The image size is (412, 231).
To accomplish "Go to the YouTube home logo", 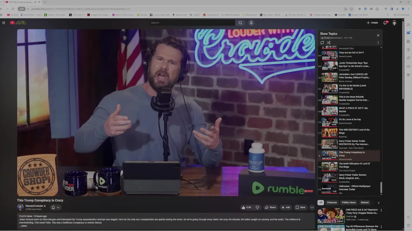I will point(18,23).
